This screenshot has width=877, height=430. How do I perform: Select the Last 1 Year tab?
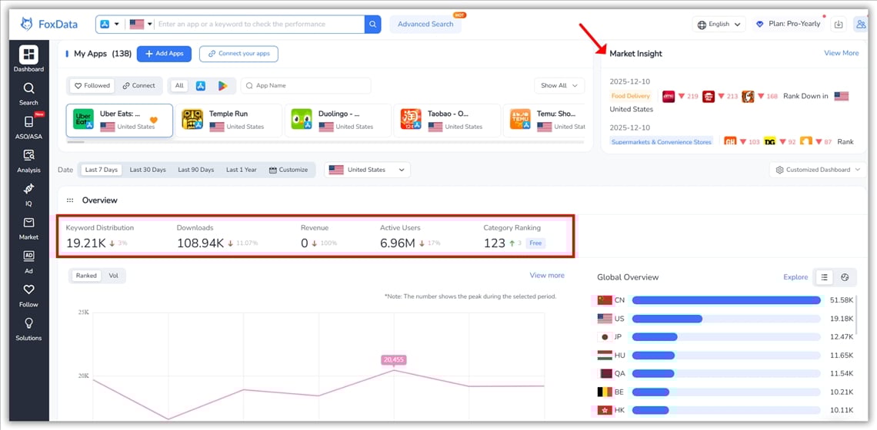pos(241,170)
